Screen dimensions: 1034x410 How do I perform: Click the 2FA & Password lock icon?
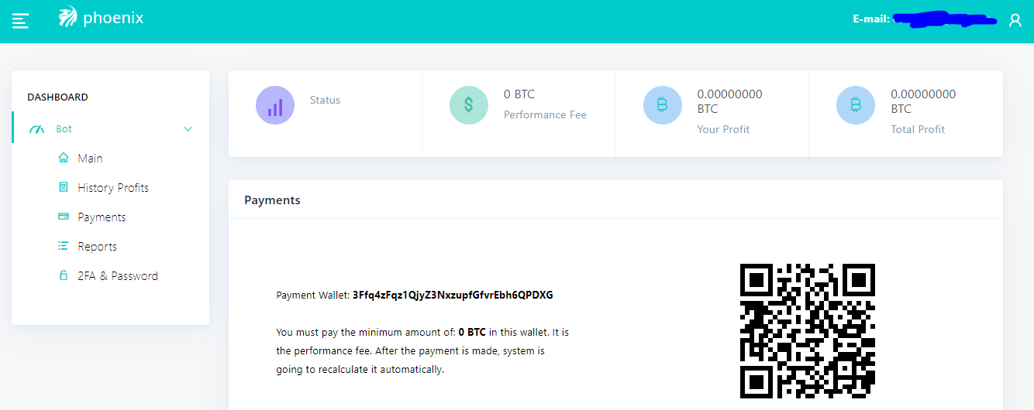[x=64, y=275]
